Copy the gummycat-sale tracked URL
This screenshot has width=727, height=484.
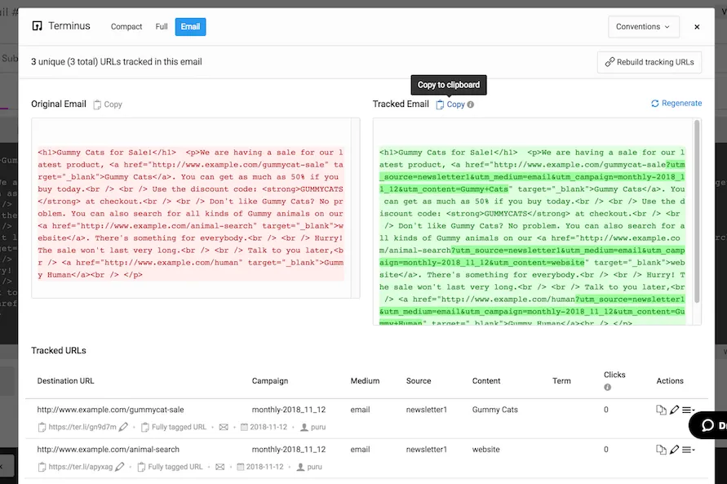tap(661, 409)
